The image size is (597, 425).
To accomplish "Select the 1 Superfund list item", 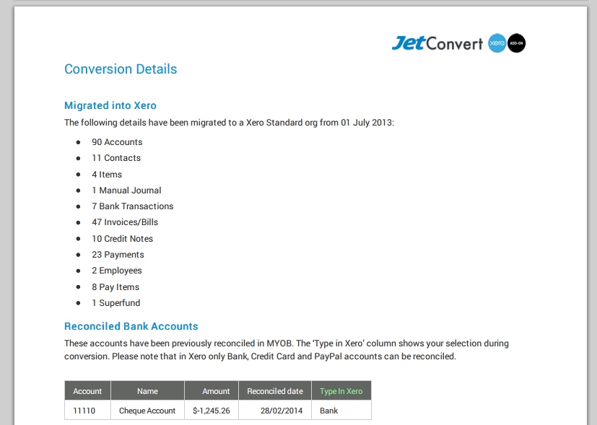I will pyautogui.click(x=116, y=303).
